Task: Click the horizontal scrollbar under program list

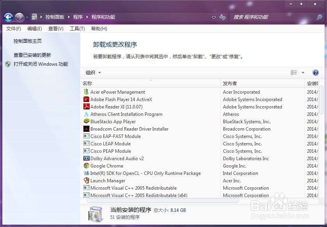Action: (x=163, y=201)
